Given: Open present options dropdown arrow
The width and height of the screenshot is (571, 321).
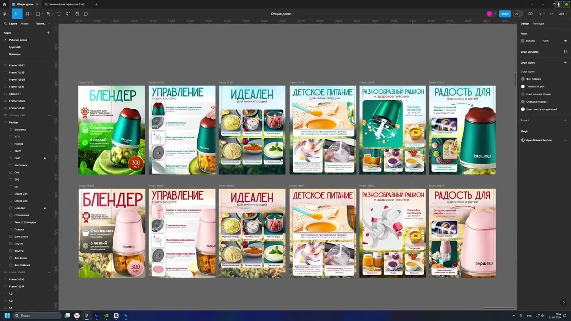Looking at the screenshot, I should pos(544,14).
